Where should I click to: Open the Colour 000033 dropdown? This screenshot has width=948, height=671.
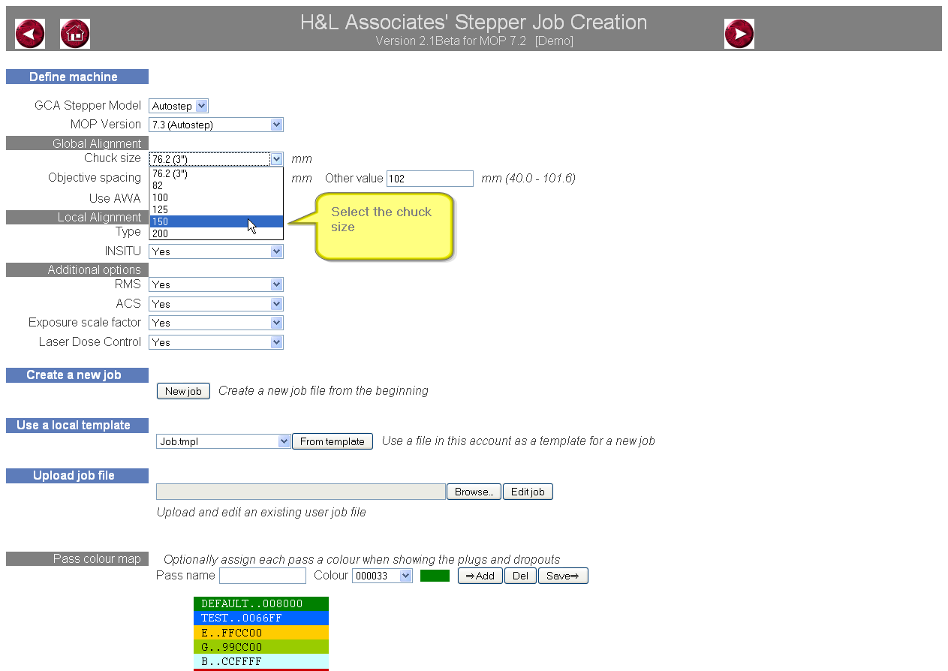[382, 576]
